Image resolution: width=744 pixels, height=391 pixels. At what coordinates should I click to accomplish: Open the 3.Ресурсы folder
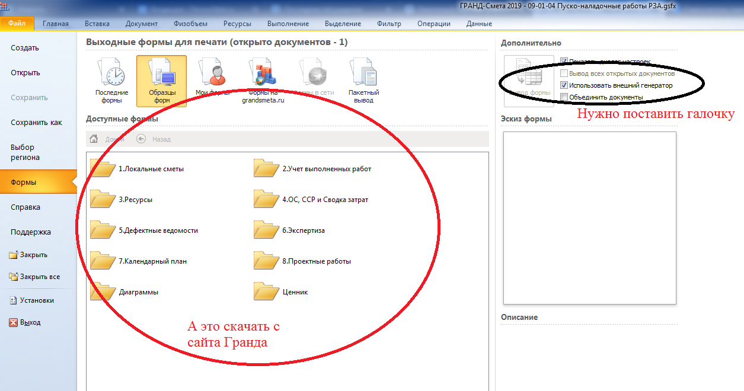122,199
